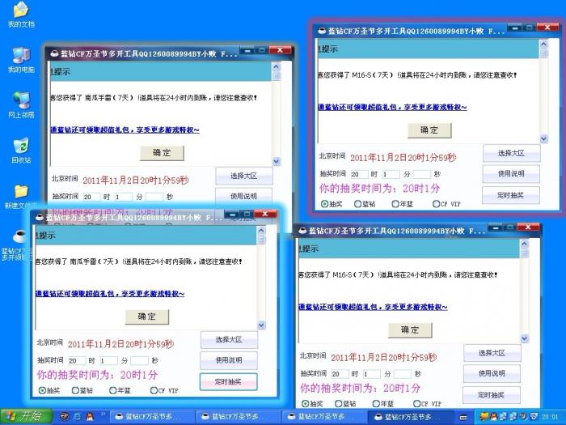Open 使用说明 in the top-right window

(511, 174)
